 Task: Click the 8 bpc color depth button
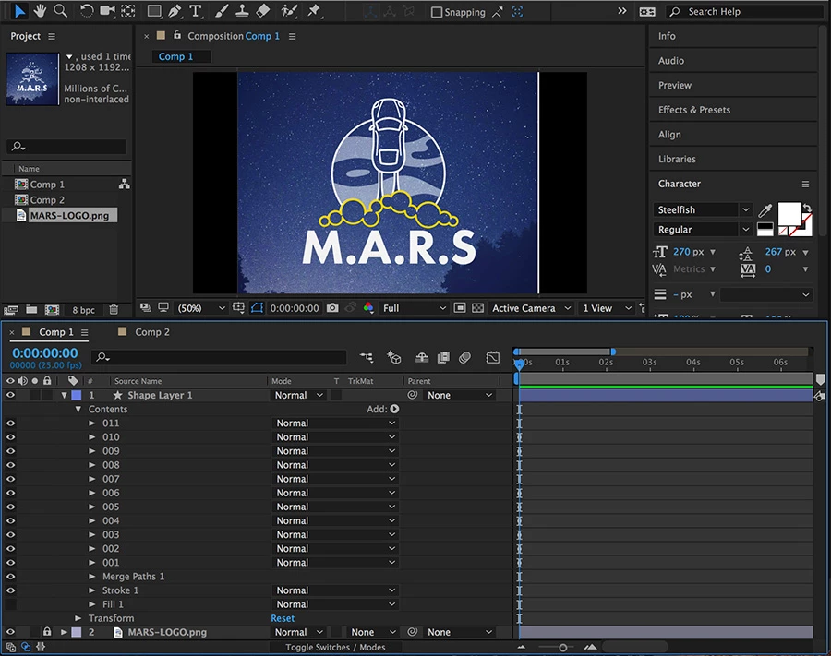83,310
